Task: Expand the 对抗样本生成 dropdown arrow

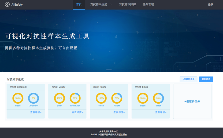Action: point(111,4)
